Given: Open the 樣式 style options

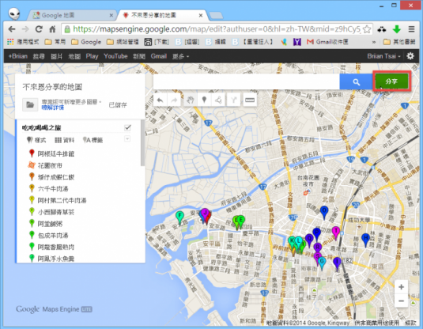Looking at the screenshot, I should pos(36,140).
